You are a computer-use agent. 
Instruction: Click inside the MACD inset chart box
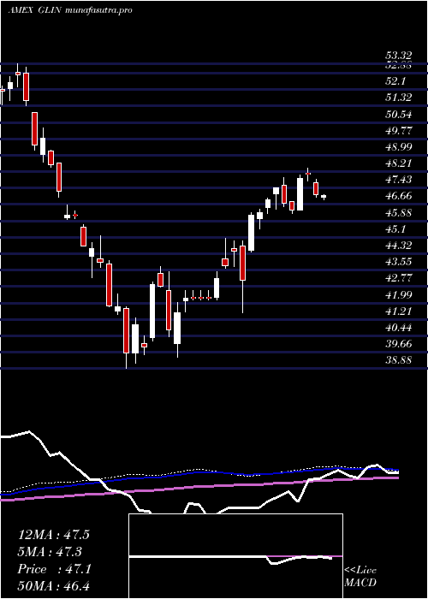(235, 556)
